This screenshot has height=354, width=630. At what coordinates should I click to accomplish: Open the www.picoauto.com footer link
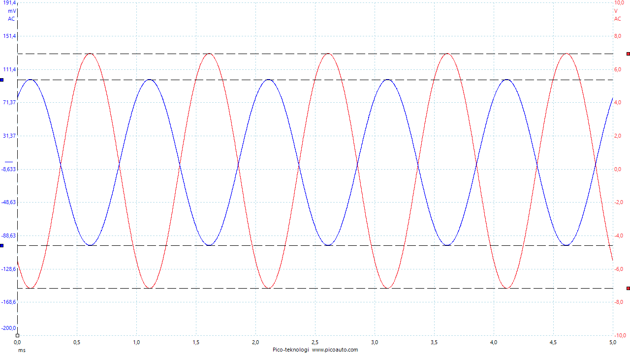[x=335, y=350]
